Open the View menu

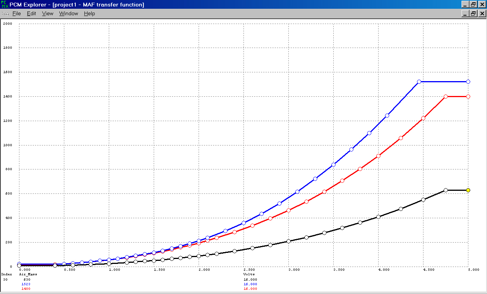(x=48, y=14)
